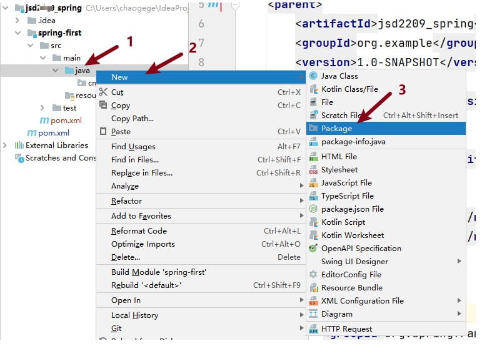The height and width of the screenshot is (351, 482).
Task: Click the OpenAPI Specification icon
Action: pyautogui.click(x=313, y=248)
